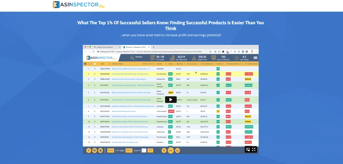Go to next page with Next button
The height and width of the screenshot is (164, 343).
point(129,150)
